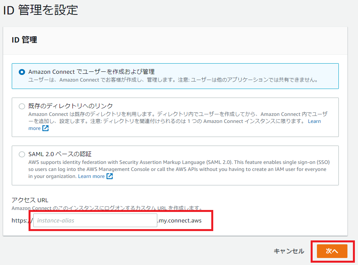Screen dimensions: 358x265
Task: Click the .my.connect.aws domain suffix text
Action: [x=180, y=221]
